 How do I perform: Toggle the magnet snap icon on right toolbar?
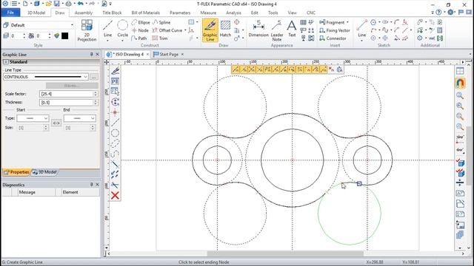(x=460, y=83)
